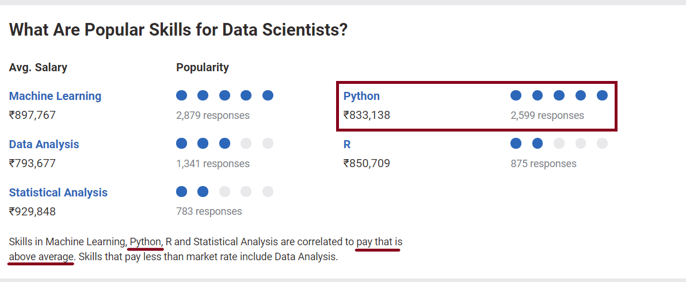Click the second filled R popularity dot

538,143
